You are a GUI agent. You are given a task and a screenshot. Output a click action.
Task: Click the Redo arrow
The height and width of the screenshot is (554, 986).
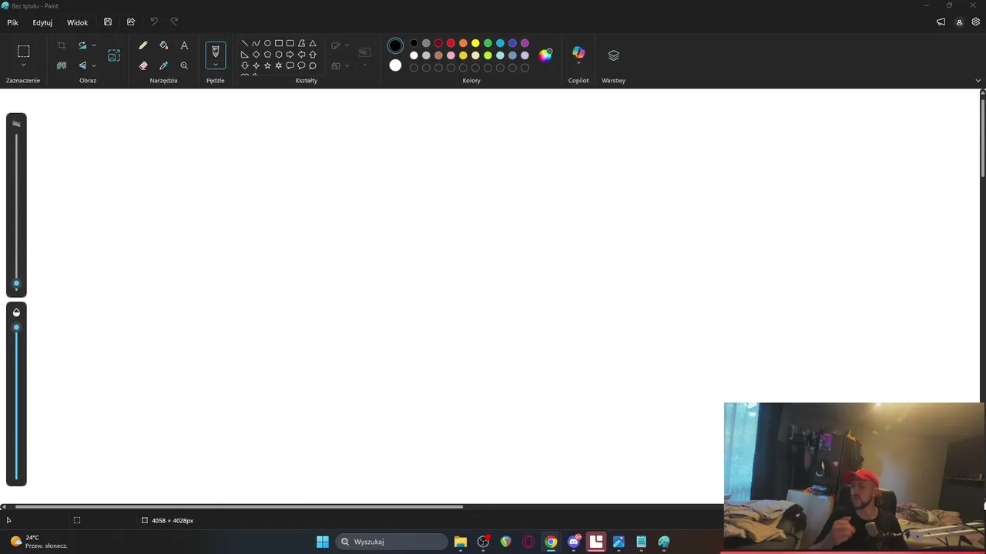click(174, 22)
